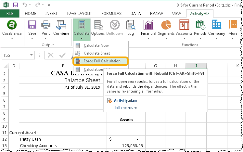Switch to the HOME ribbon tab
The image size is (243, 152).
tap(31, 14)
